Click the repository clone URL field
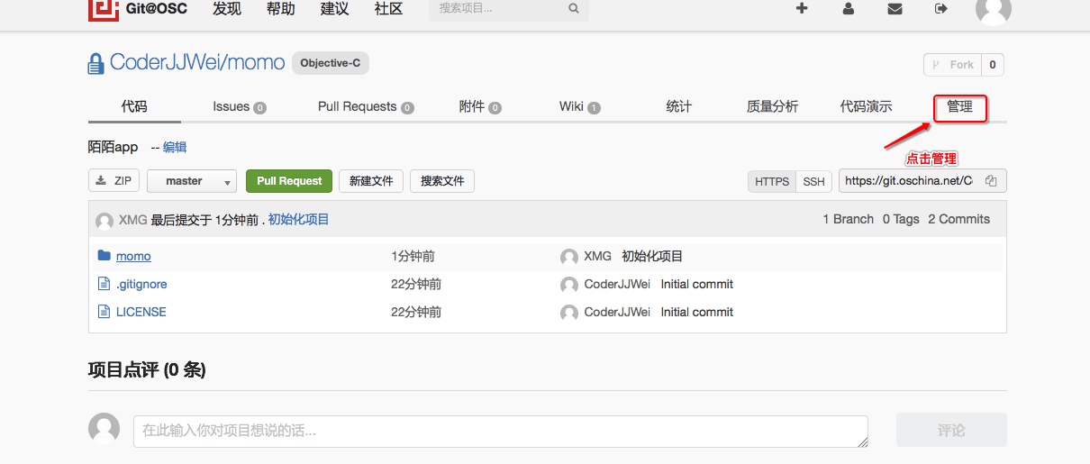Screen dimensions: 1090x464 tap(910, 181)
